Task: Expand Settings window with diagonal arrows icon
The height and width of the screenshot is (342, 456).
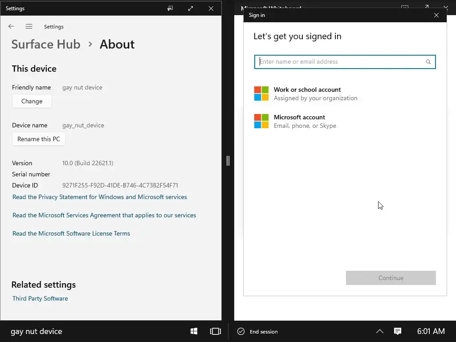Action: pos(191,8)
